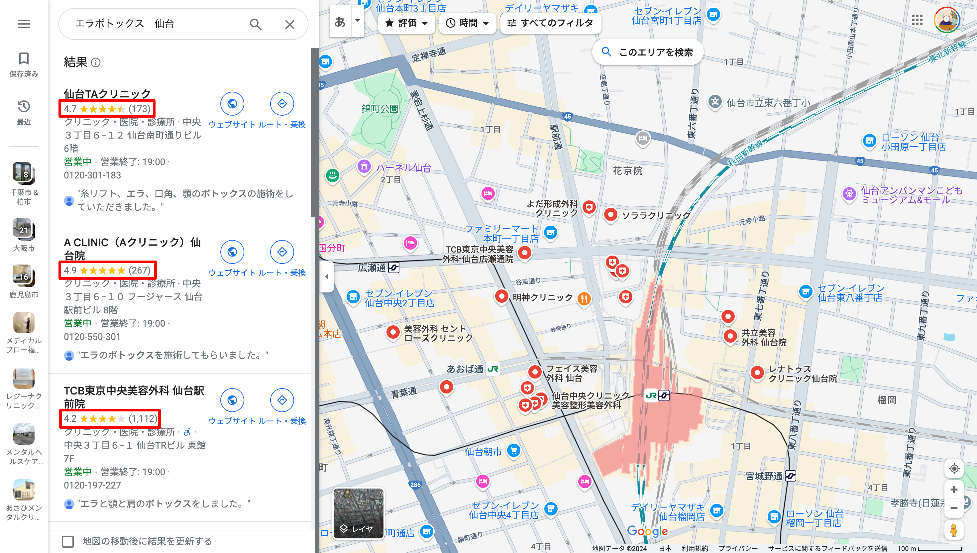The image size is (977, 553).
Task: Click the 4.9 (267) rating line
Action: (x=107, y=270)
